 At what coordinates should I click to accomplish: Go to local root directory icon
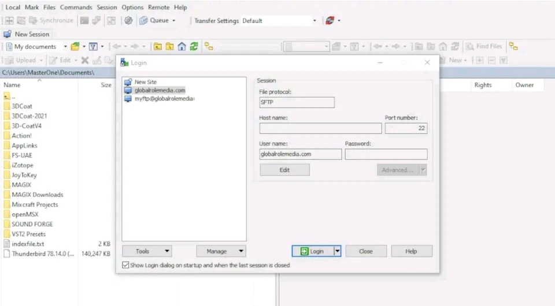[169, 47]
